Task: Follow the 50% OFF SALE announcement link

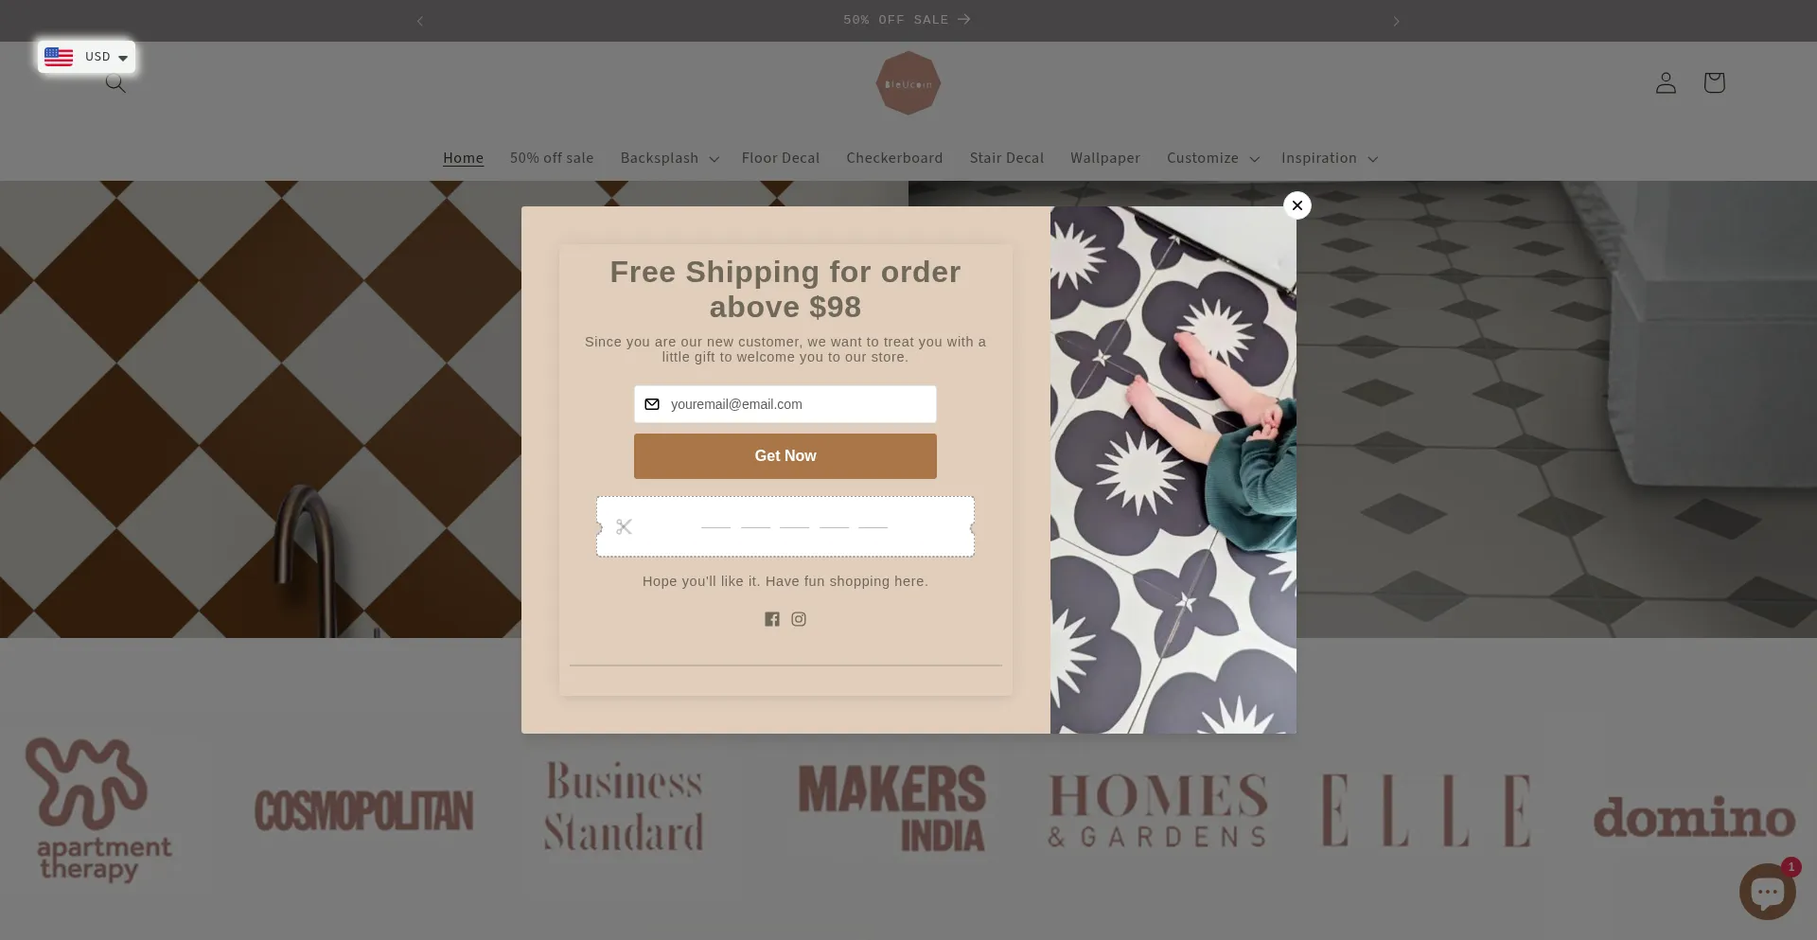Action: click(x=907, y=20)
